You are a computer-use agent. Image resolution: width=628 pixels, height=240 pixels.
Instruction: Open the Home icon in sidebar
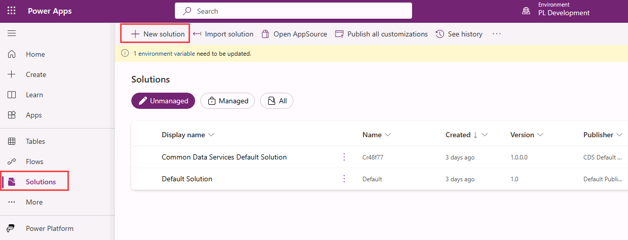coord(12,54)
